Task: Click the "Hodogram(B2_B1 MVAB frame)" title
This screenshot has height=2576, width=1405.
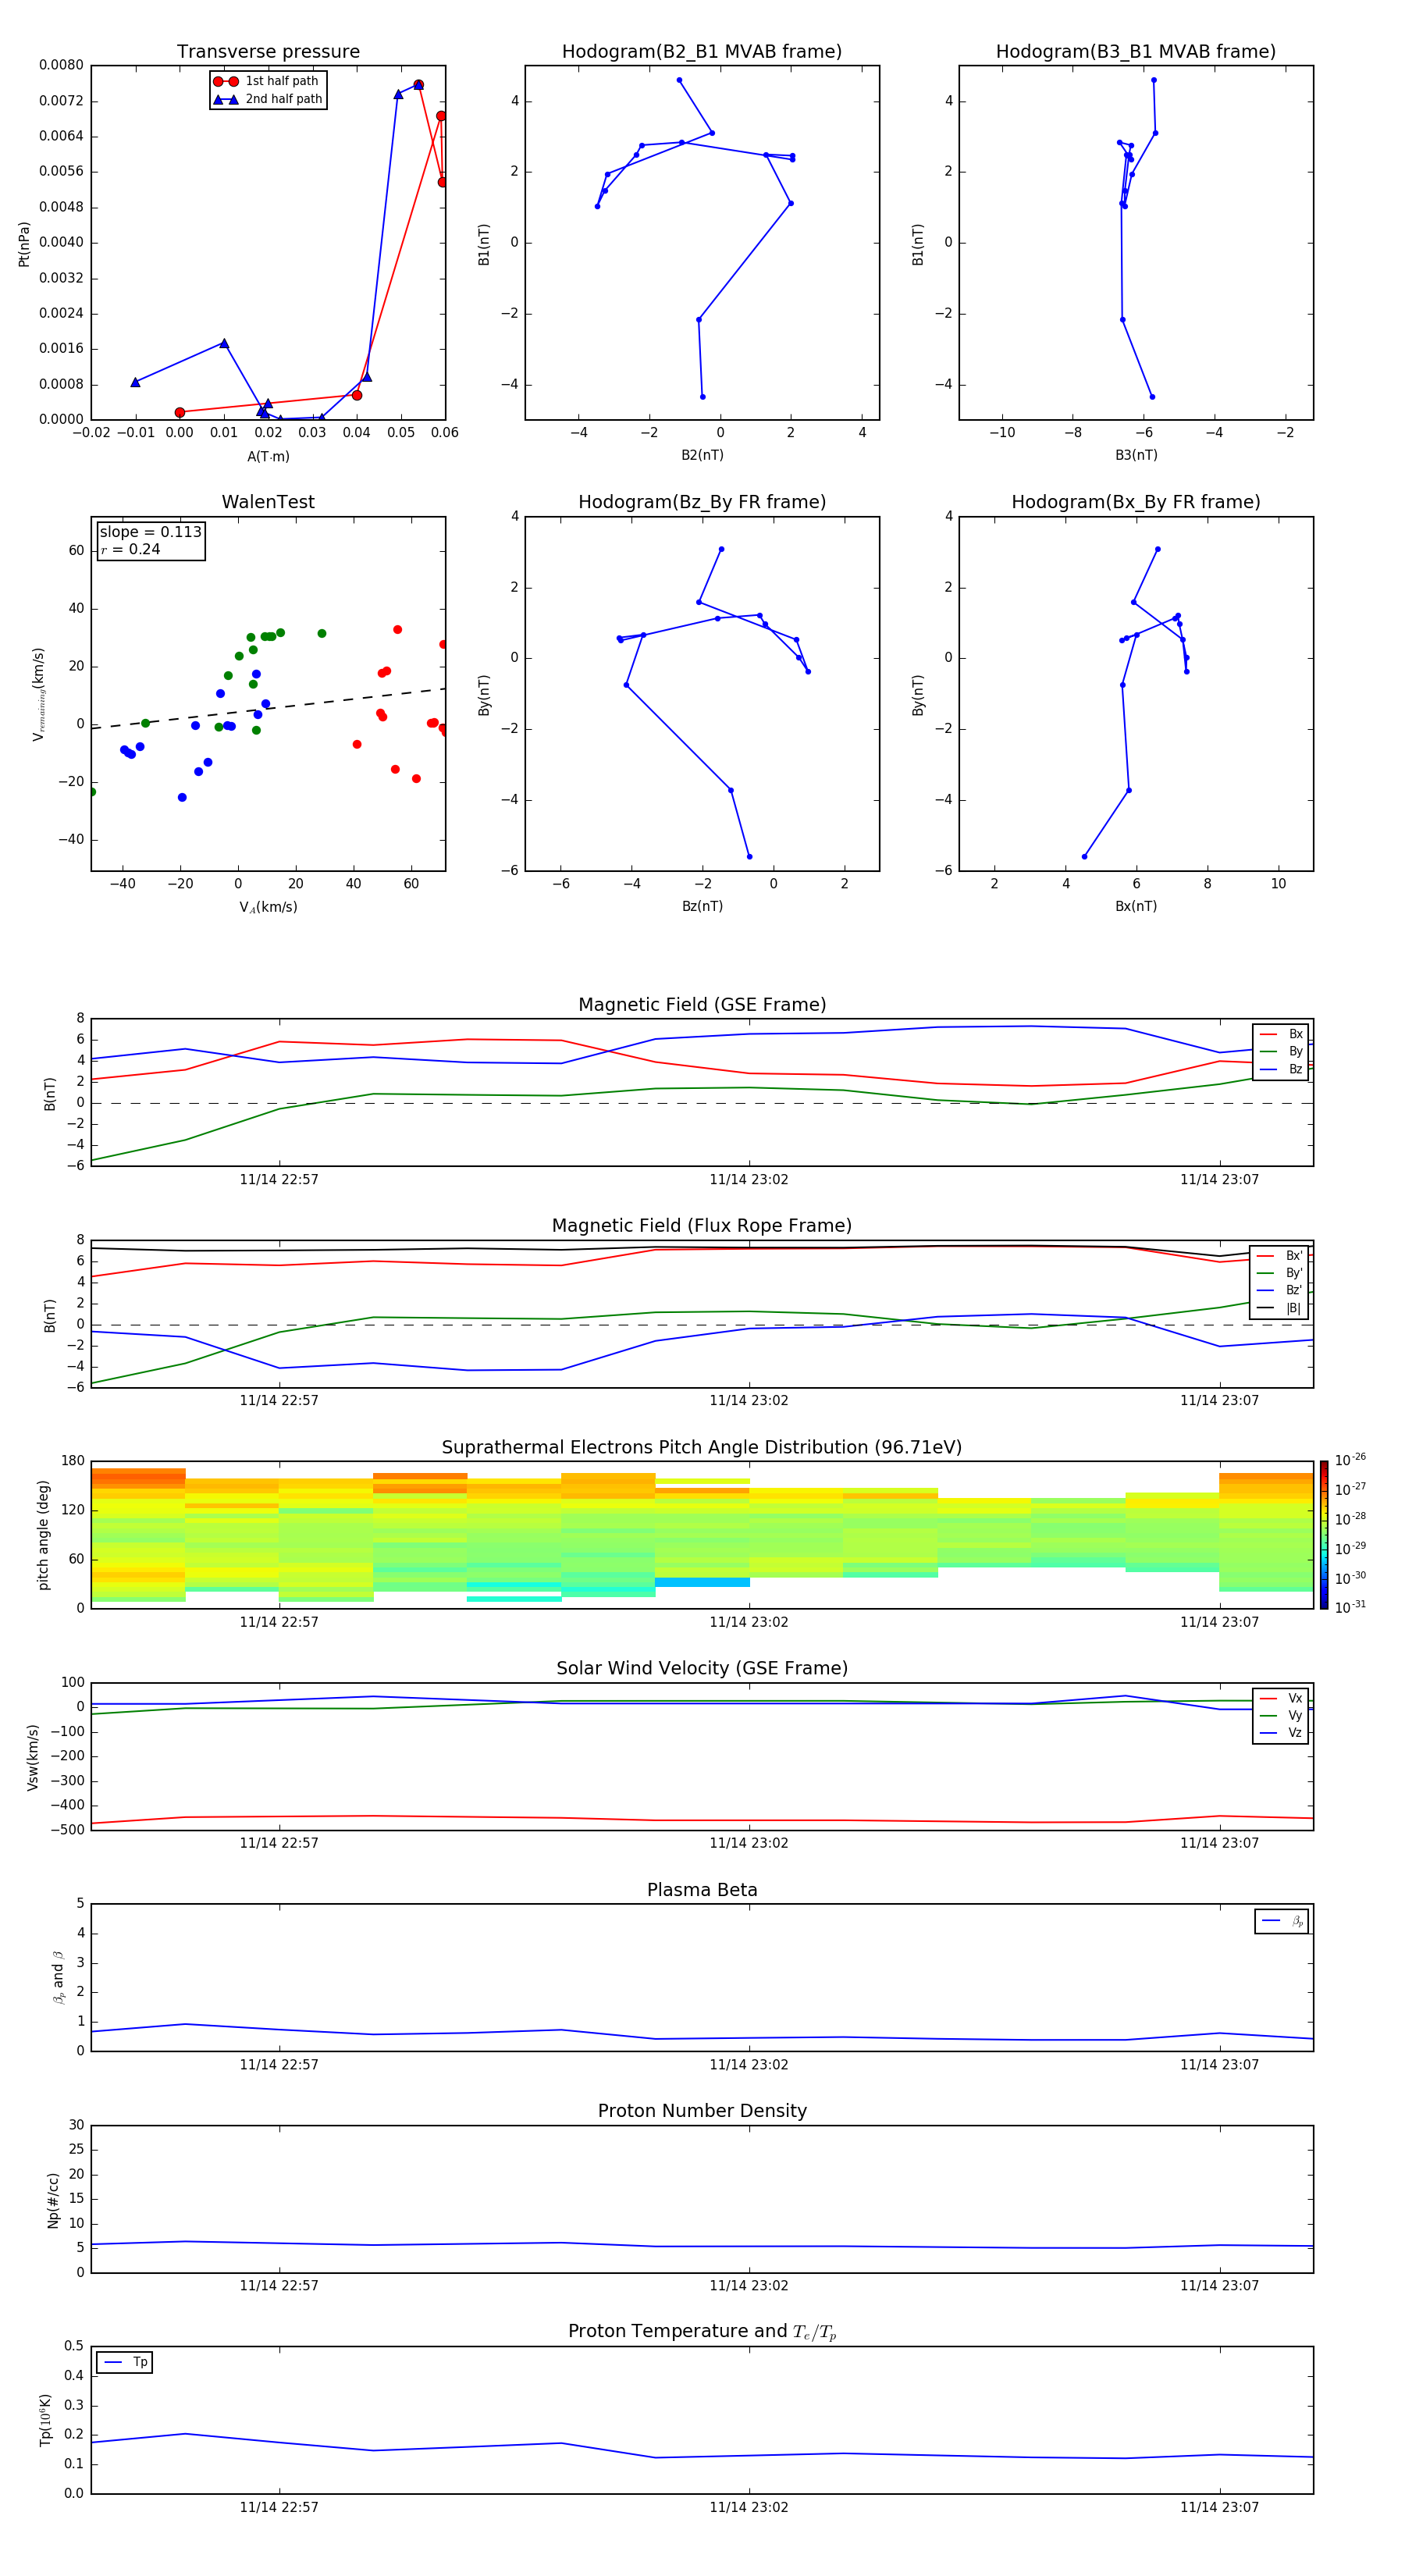Action: [702, 52]
